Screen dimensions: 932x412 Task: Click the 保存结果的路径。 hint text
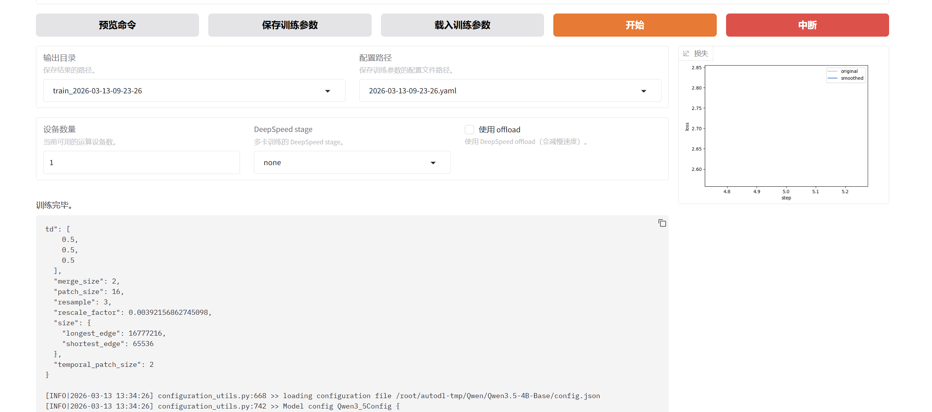tap(70, 70)
